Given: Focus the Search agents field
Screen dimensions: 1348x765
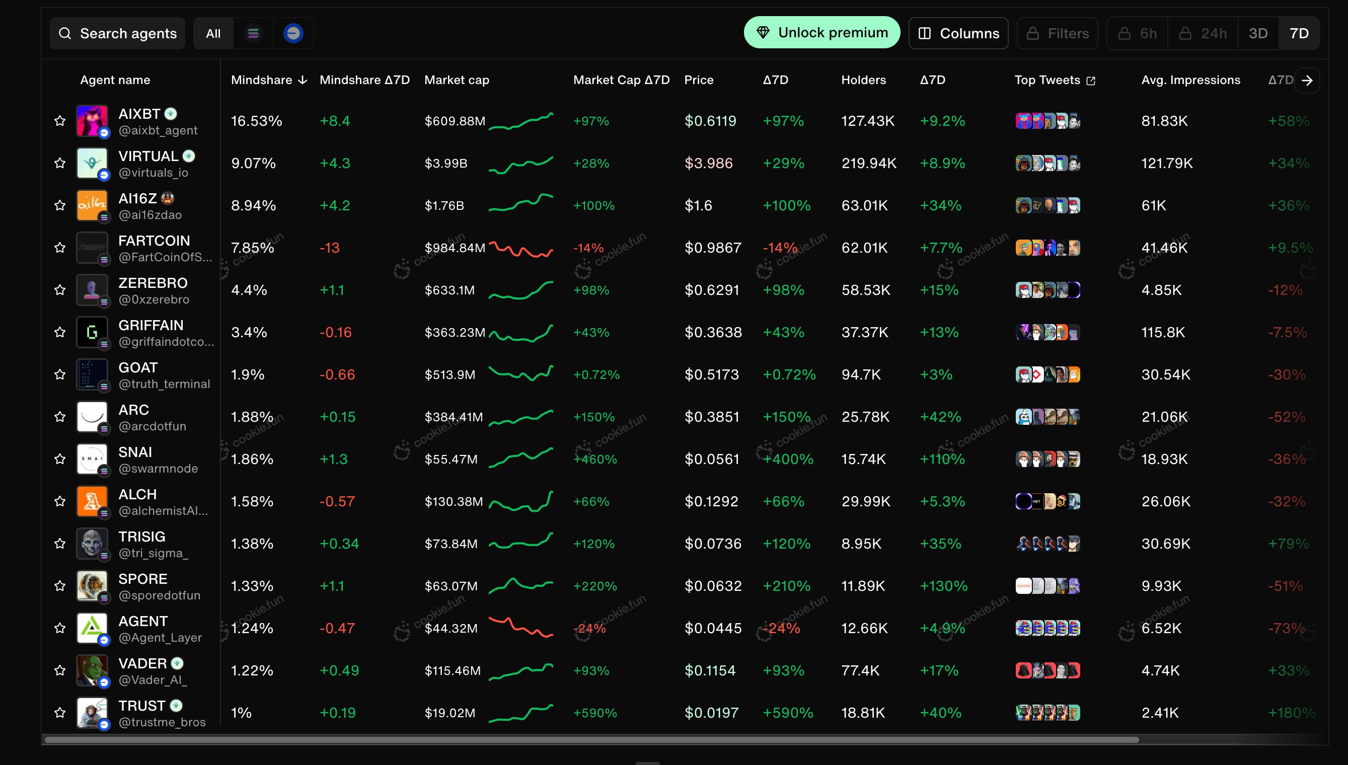Looking at the screenshot, I should pyautogui.click(x=128, y=34).
